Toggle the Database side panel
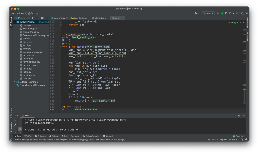 247,23
